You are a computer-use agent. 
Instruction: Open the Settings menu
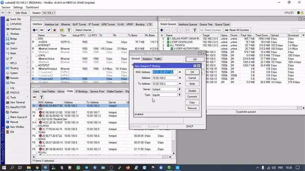18,8
